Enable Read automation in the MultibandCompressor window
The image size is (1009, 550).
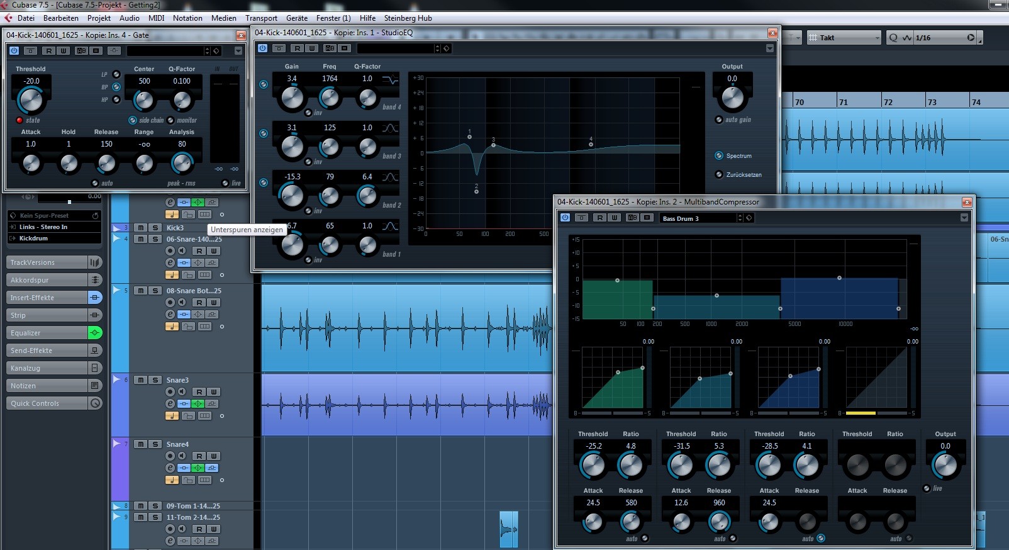click(x=600, y=218)
